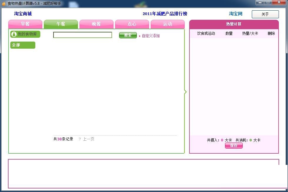Click the 删除 column header
The width and height of the screenshot is (288, 192).
pyautogui.click(x=271, y=33)
